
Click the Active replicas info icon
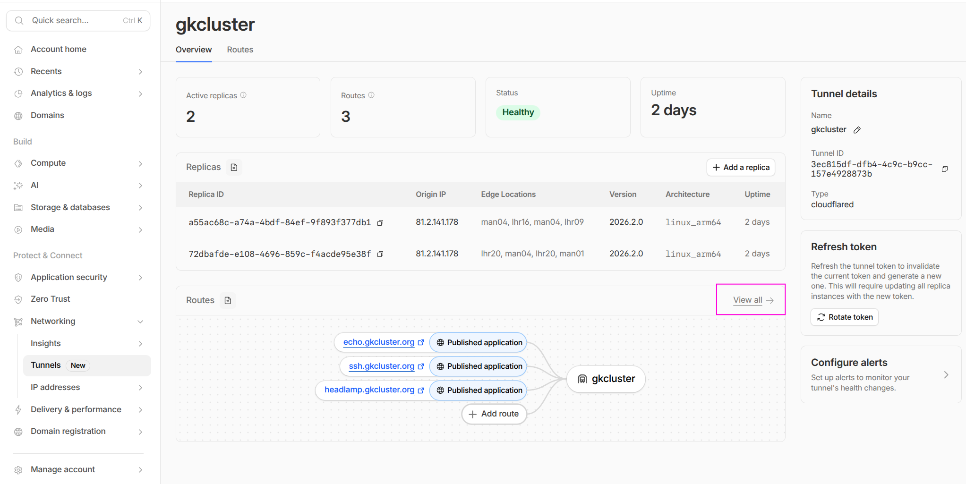(x=243, y=95)
